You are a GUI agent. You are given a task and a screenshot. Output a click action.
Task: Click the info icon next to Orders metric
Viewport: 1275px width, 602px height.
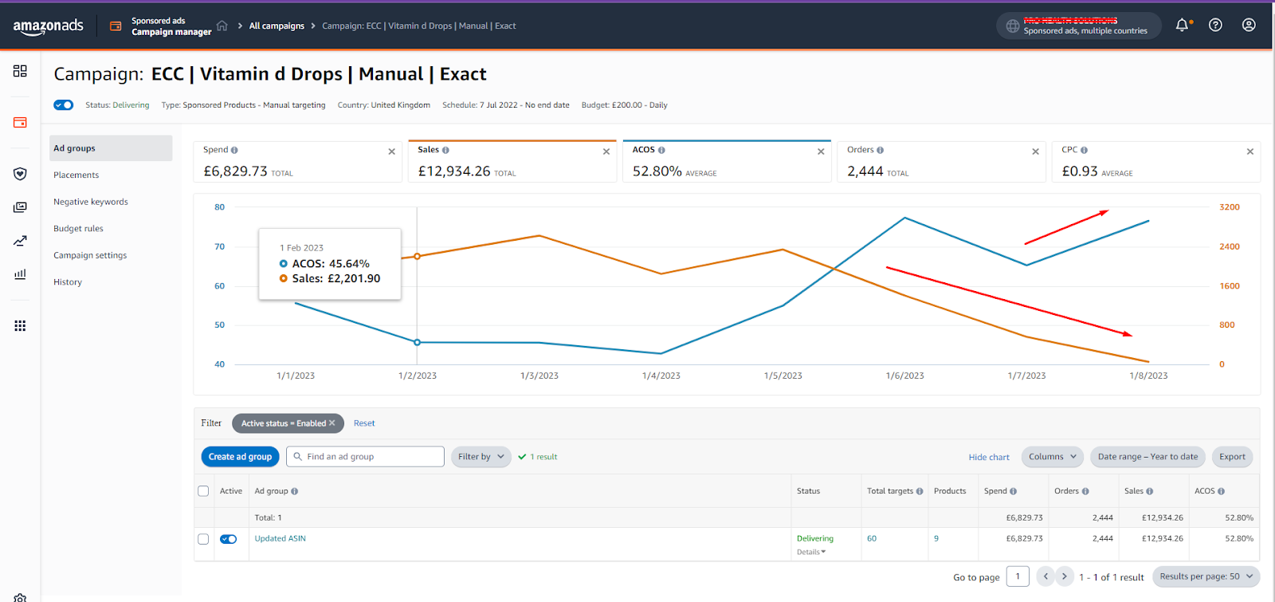880,150
